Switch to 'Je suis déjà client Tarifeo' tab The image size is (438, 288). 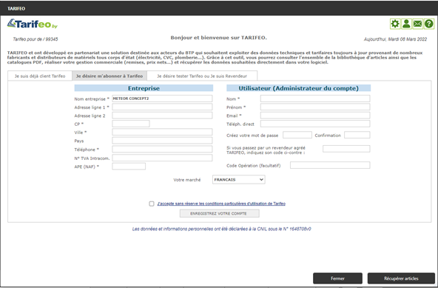[x=40, y=76]
